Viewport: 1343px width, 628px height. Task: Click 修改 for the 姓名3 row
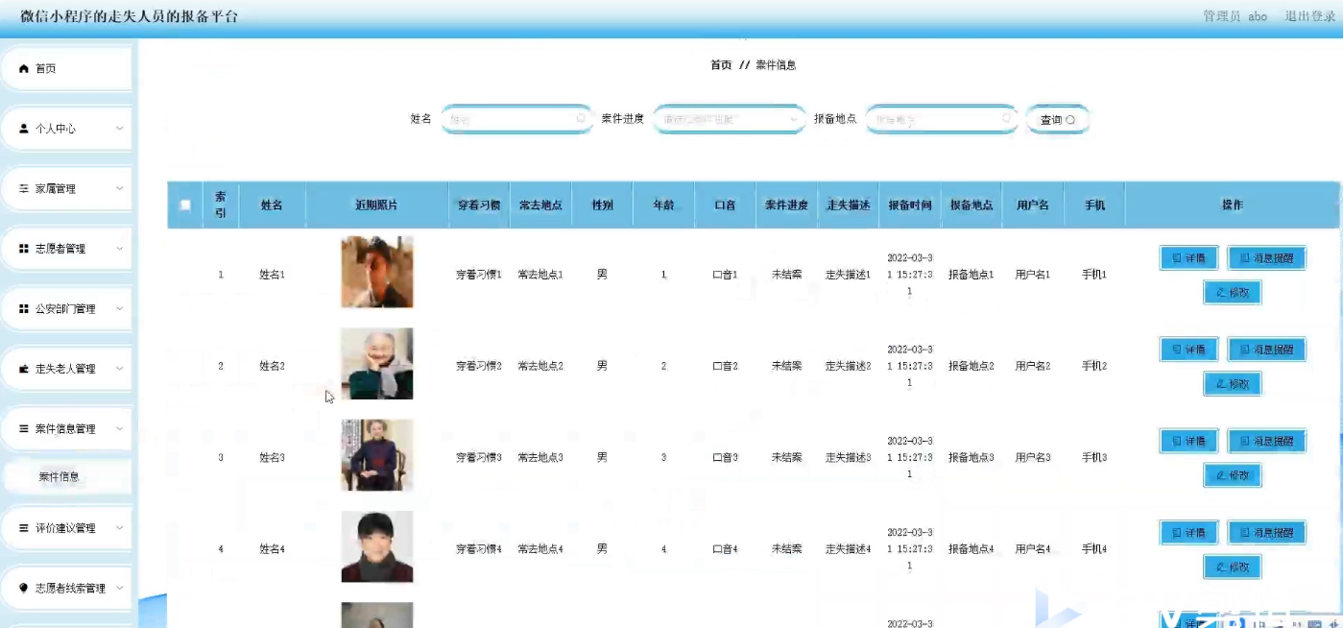coord(1233,475)
